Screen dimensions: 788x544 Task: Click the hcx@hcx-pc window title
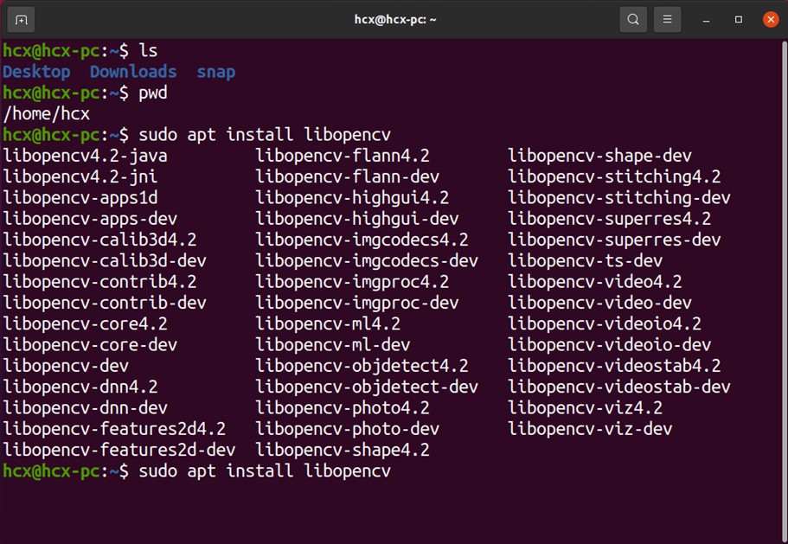point(395,19)
